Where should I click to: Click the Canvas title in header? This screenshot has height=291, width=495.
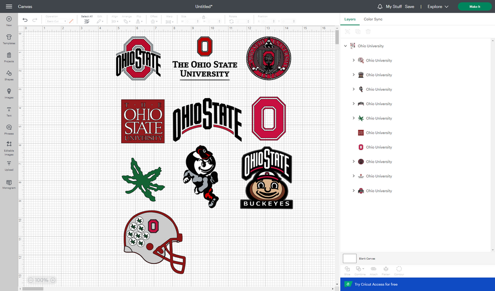25,6
